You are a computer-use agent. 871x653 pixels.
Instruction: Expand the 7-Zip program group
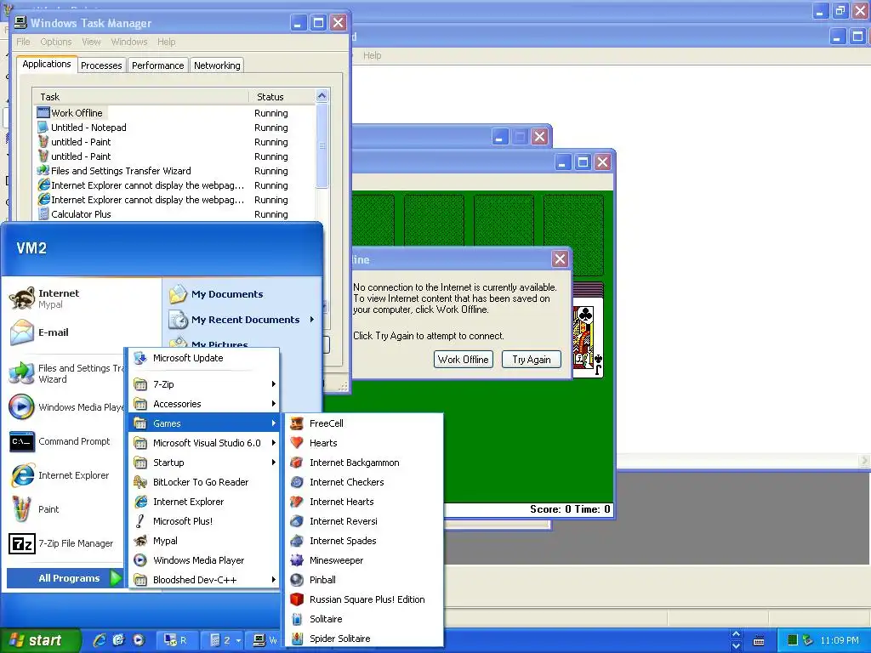203,383
